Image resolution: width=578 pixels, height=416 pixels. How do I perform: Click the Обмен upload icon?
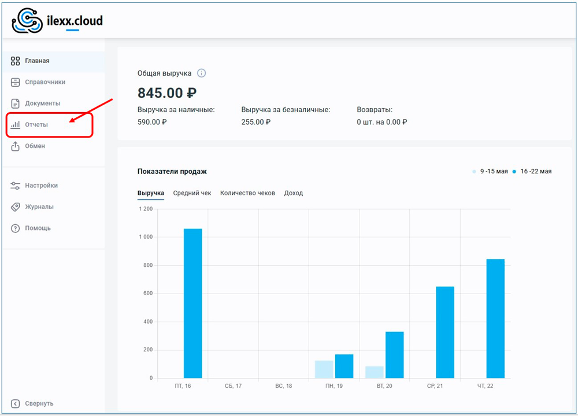(x=16, y=147)
